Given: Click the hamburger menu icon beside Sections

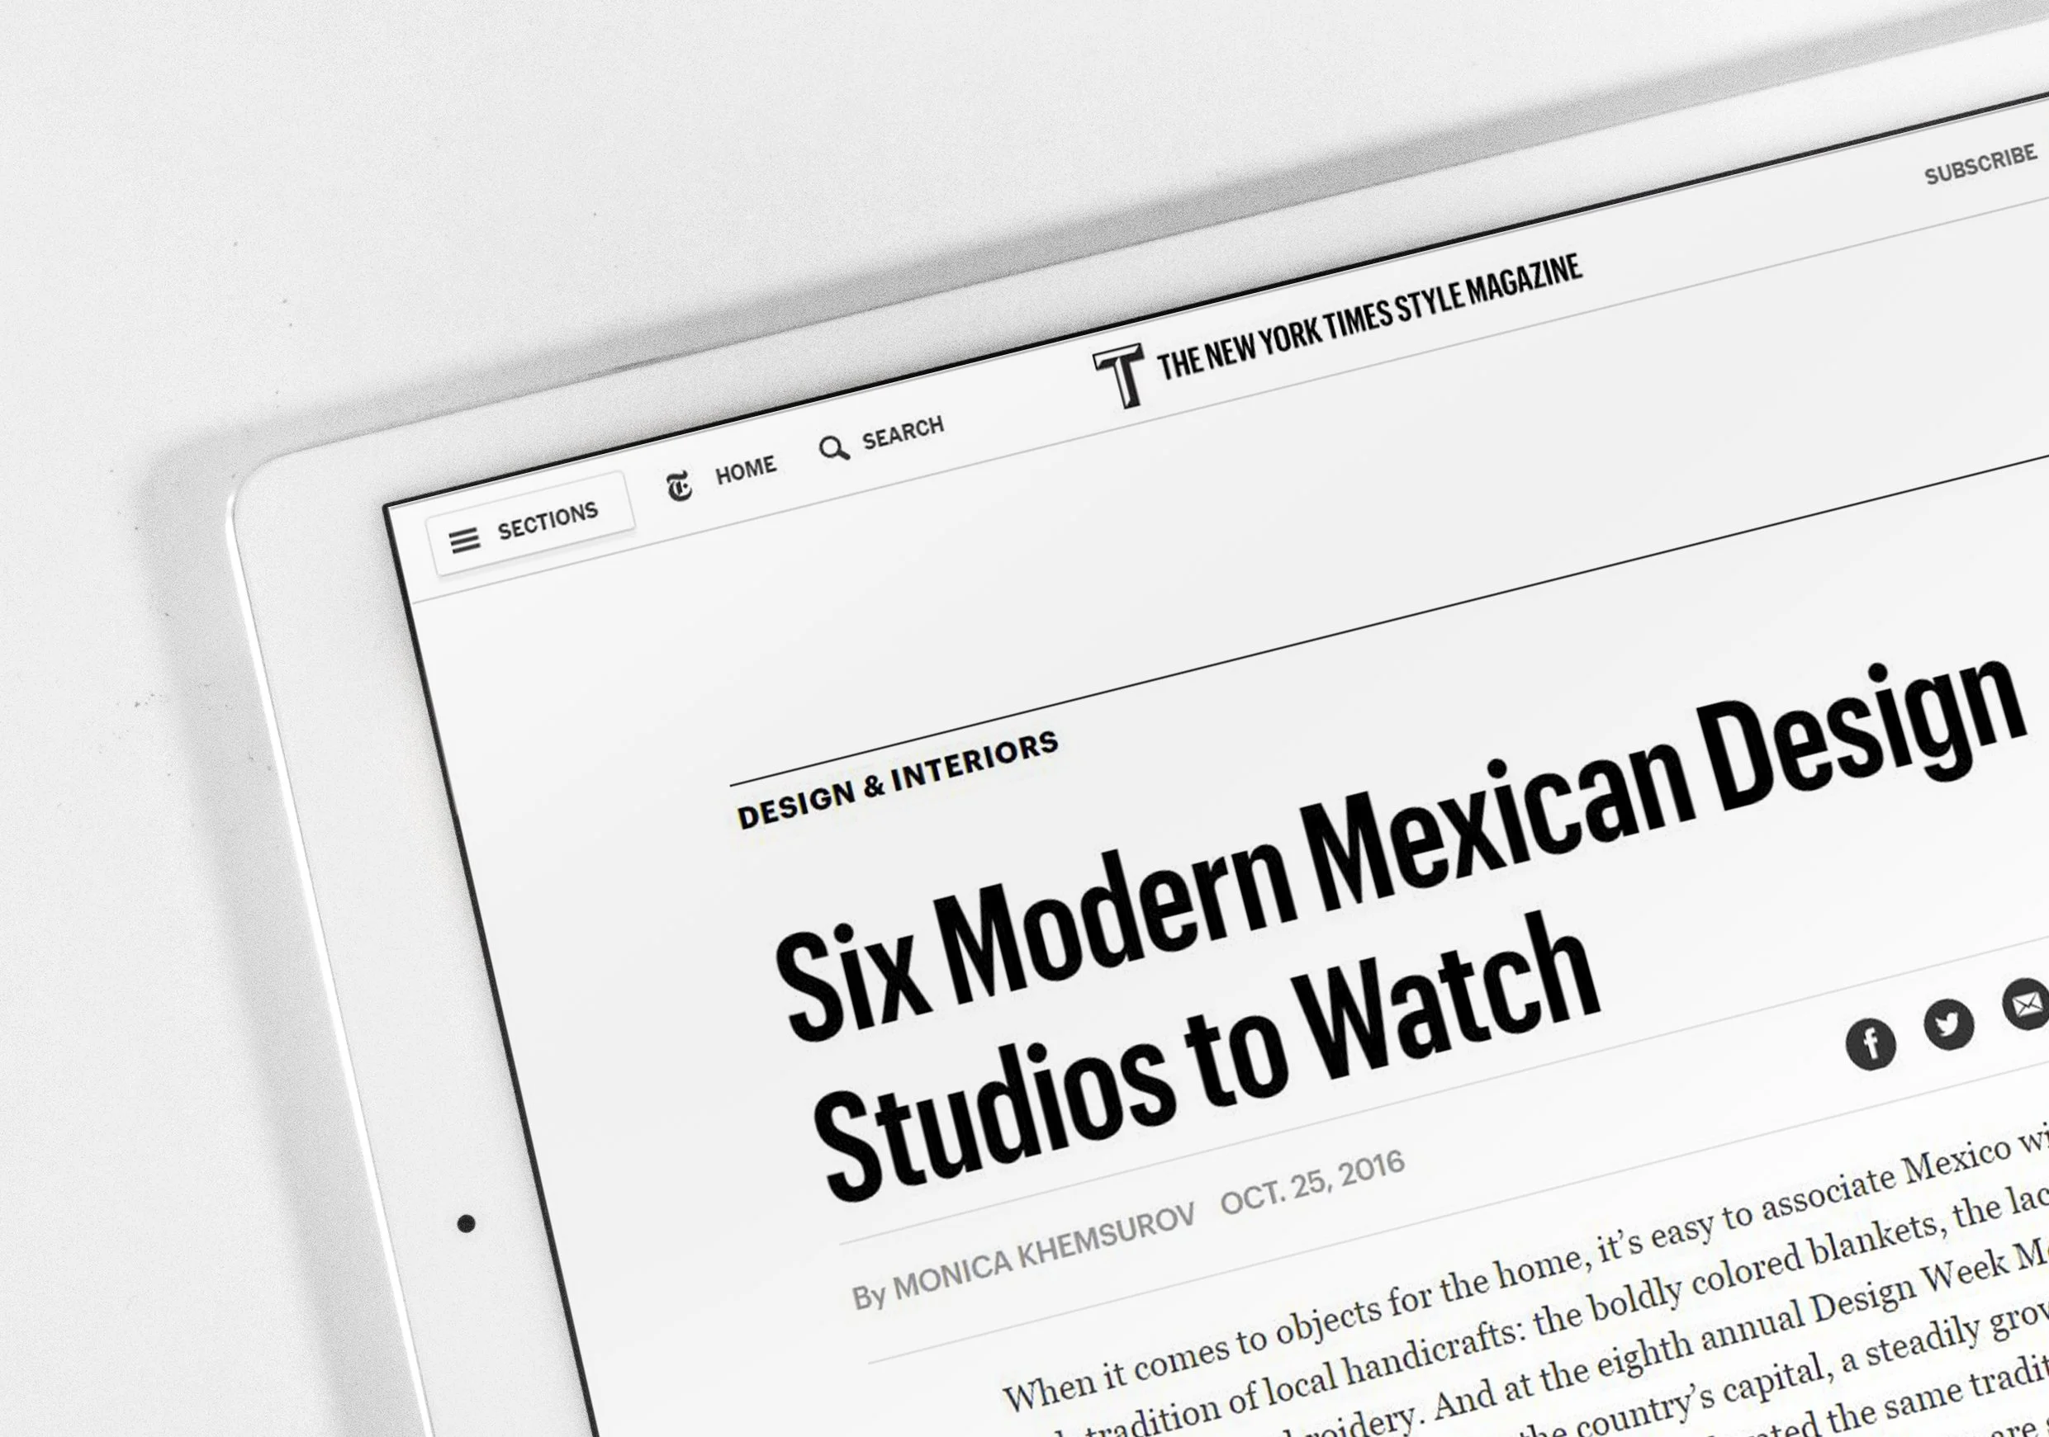Looking at the screenshot, I should pyautogui.click(x=464, y=540).
